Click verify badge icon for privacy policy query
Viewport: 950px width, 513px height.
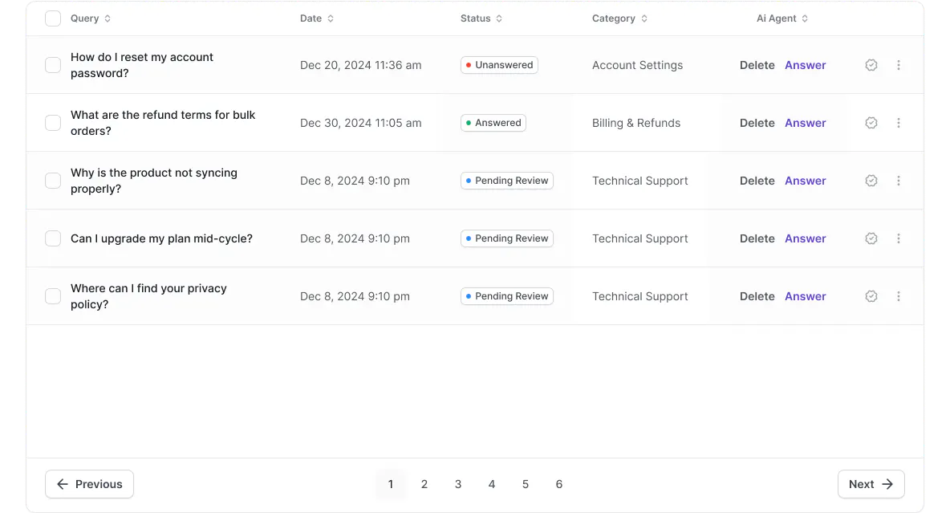point(871,296)
